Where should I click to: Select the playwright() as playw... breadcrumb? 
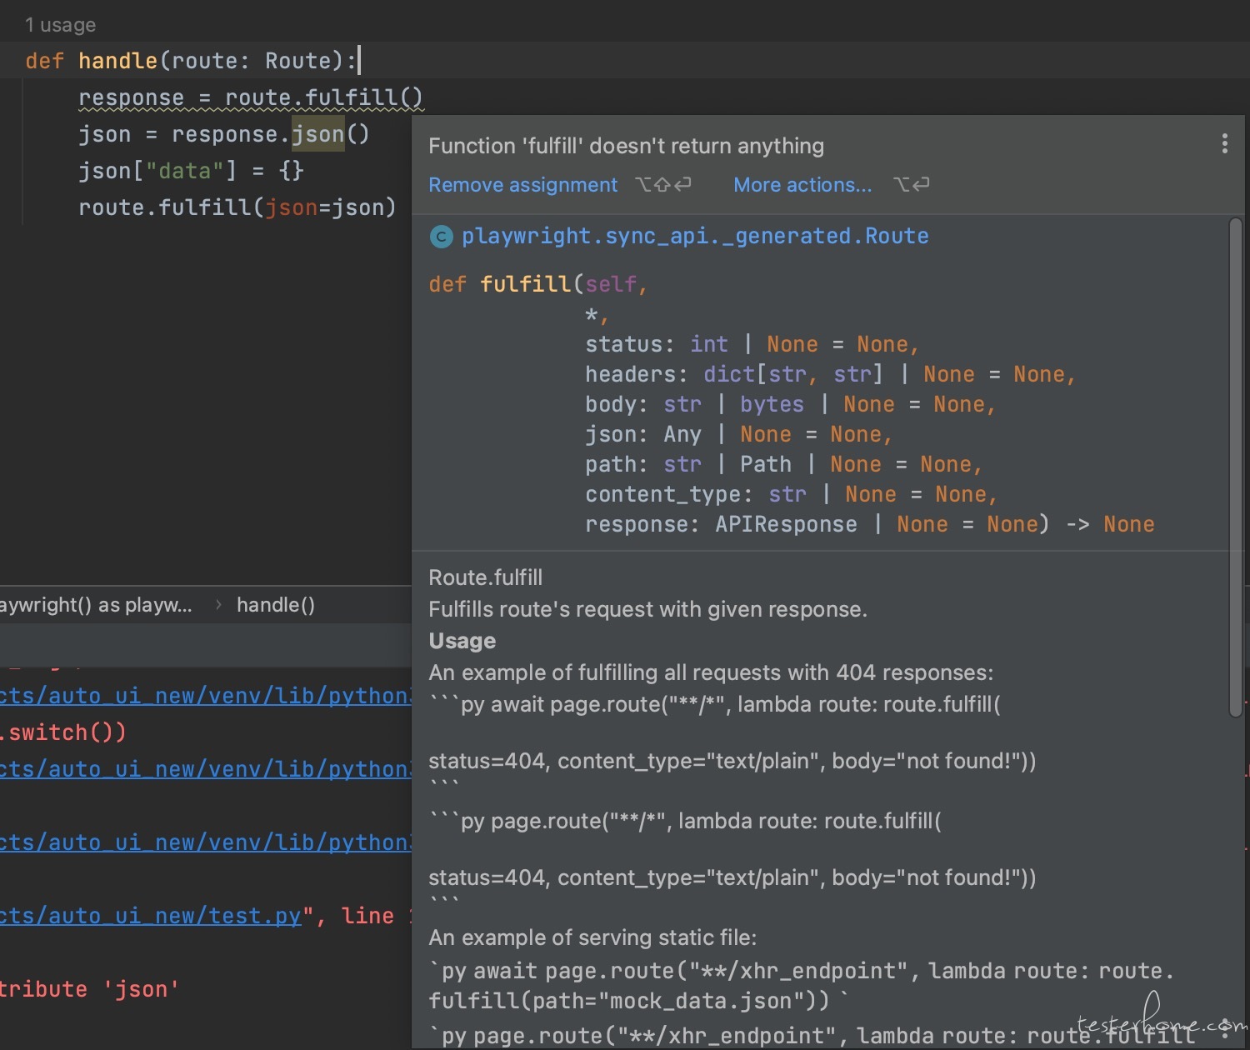(x=96, y=605)
